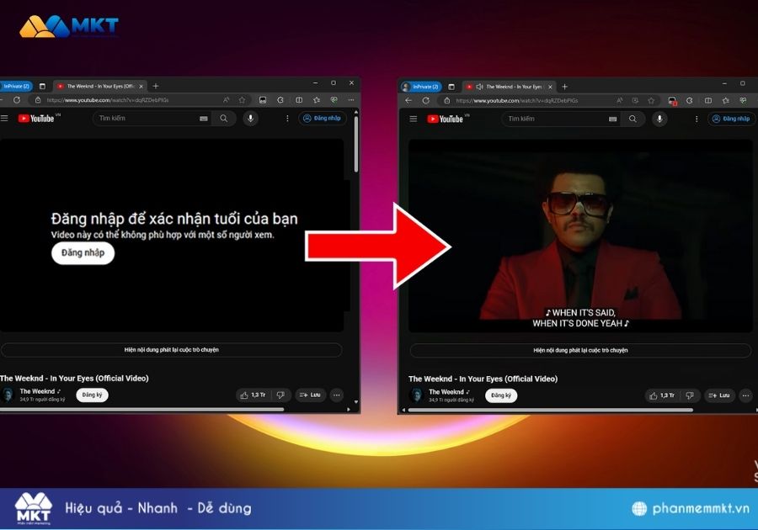Screen dimensions: 758x530
Task: Open Read aloud icon in the address bar
Action: pyautogui.click(x=620, y=100)
